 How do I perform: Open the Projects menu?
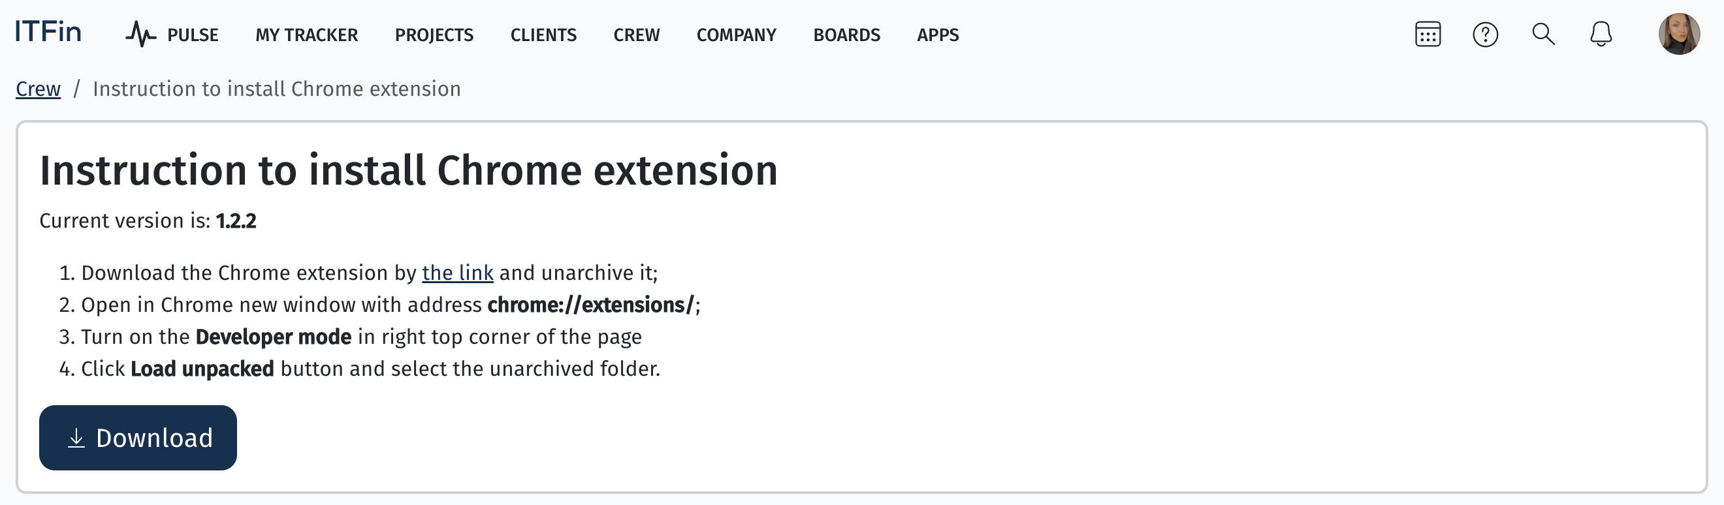click(x=434, y=35)
